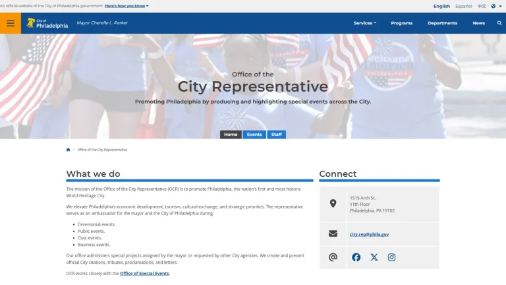
Task: Click the "What we do" heading
Action: click(94, 174)
